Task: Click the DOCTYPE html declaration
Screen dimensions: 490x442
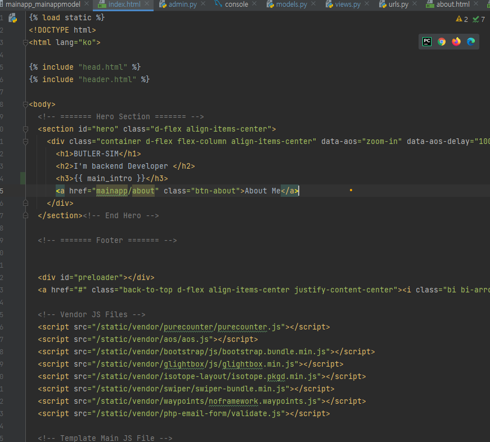Action: 62,30
